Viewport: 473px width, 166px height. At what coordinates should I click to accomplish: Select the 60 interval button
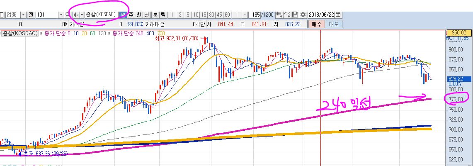click(x=228, y=15)
